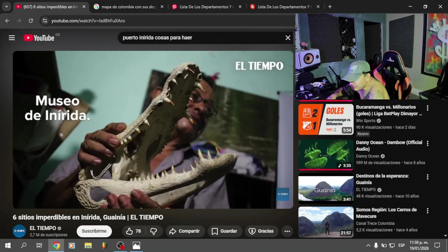Click the browser forward arrow

19,21
